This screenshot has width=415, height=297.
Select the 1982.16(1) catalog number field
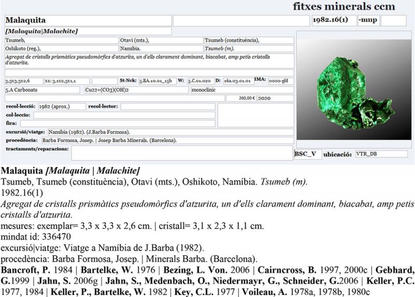pos(333,20)
